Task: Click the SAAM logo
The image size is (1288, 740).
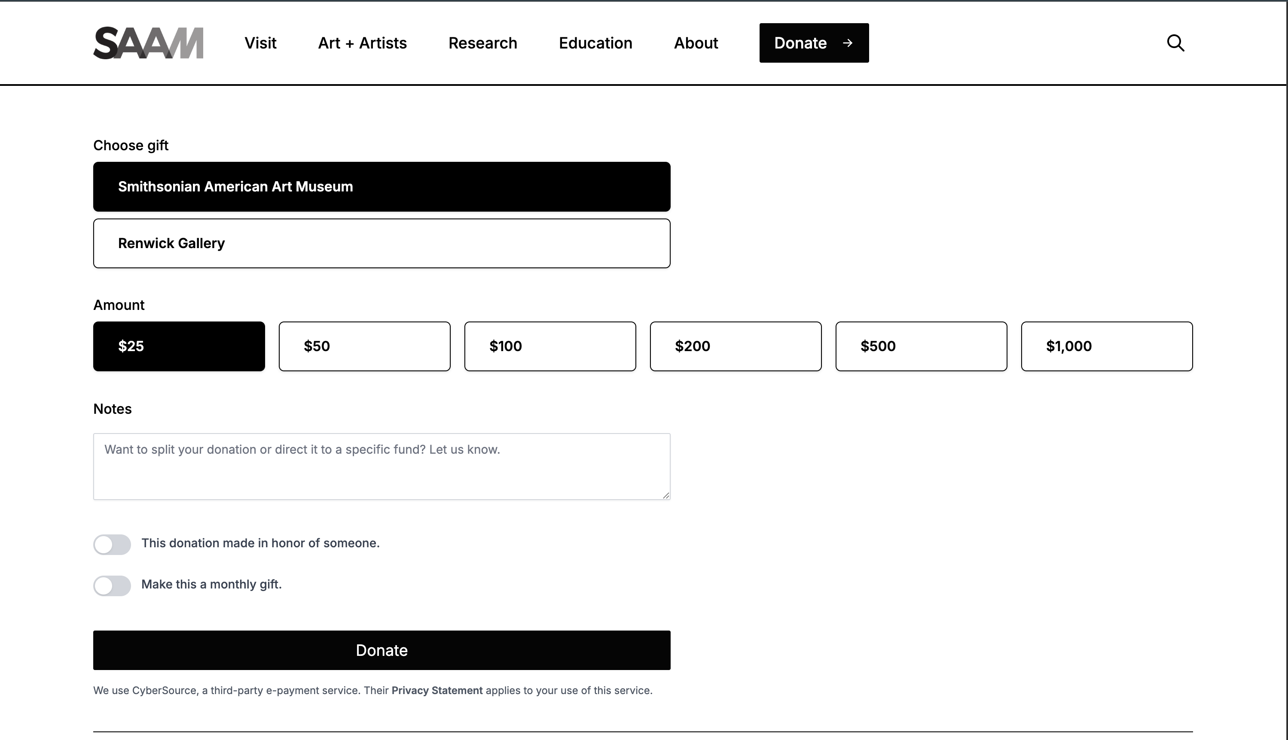Action: click(148, 43)
